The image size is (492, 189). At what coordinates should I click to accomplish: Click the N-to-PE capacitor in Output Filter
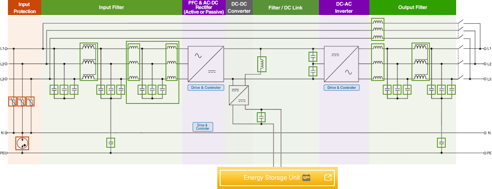click(442, 143)
